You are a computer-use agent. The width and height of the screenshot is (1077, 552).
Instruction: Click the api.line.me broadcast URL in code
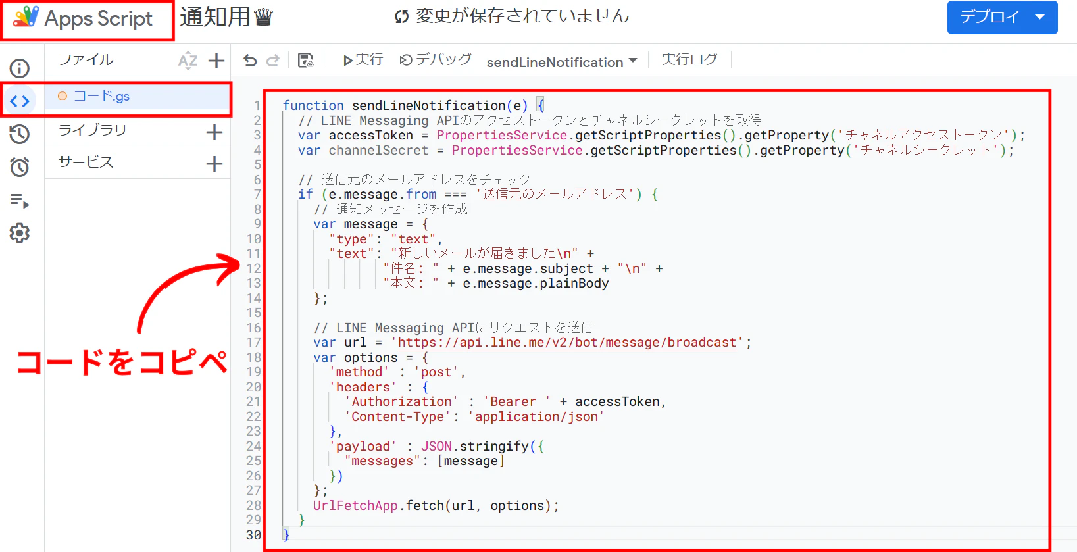[566, 343]
